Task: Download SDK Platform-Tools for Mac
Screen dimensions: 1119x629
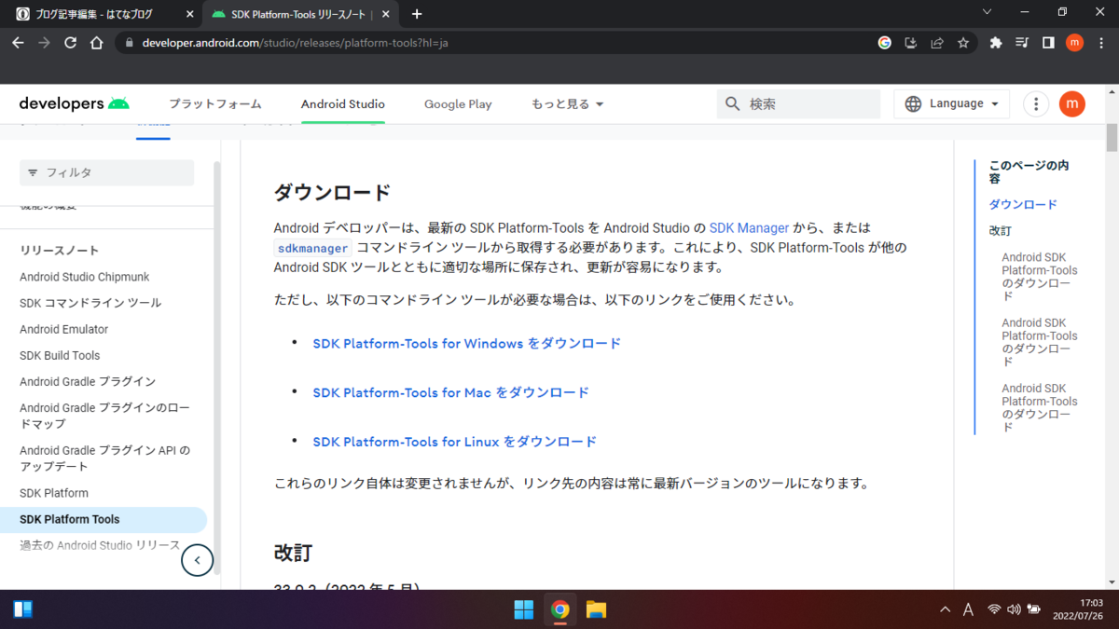Action: tap(450, 393)
